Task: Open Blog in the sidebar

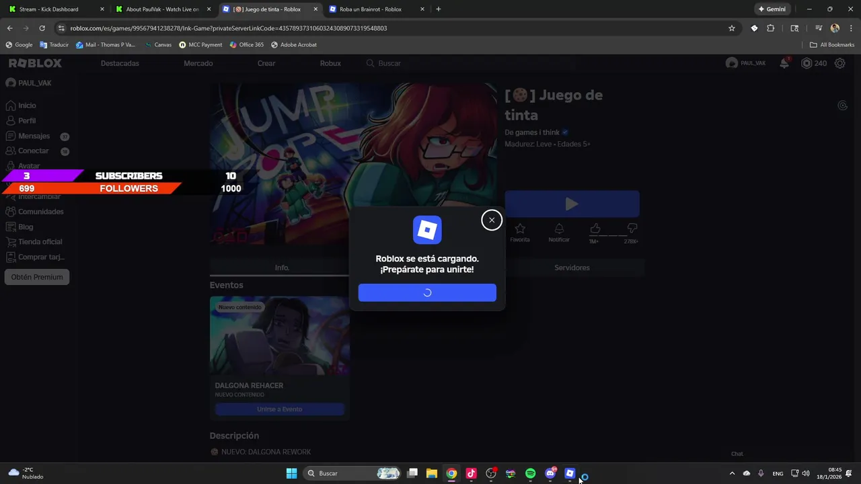Action: (26, 227)
